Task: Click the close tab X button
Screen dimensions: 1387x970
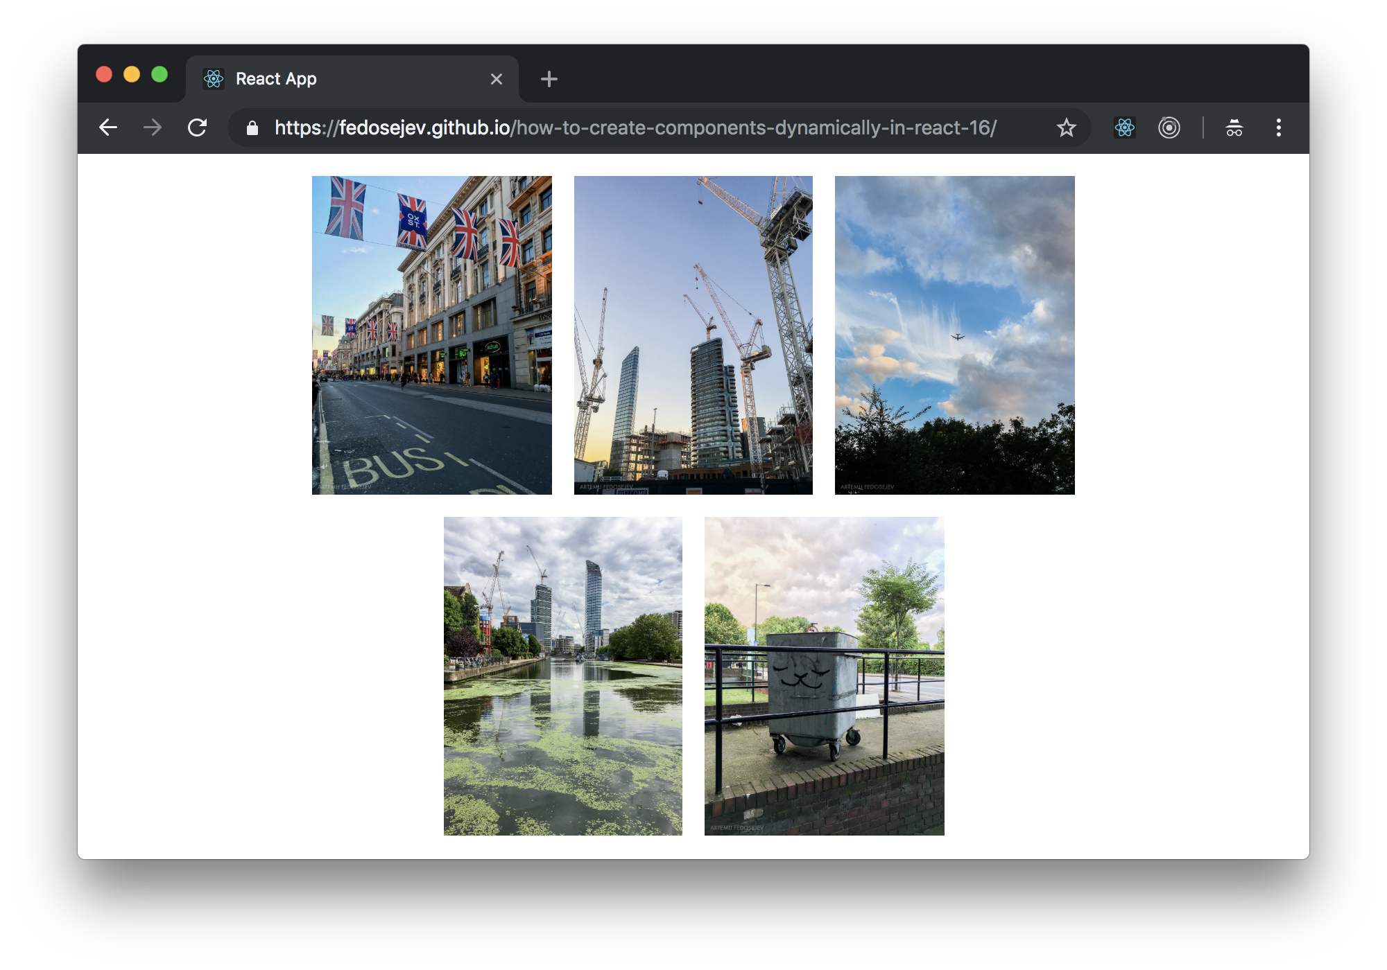Action: pyautogui.click(x=495, y=79)
